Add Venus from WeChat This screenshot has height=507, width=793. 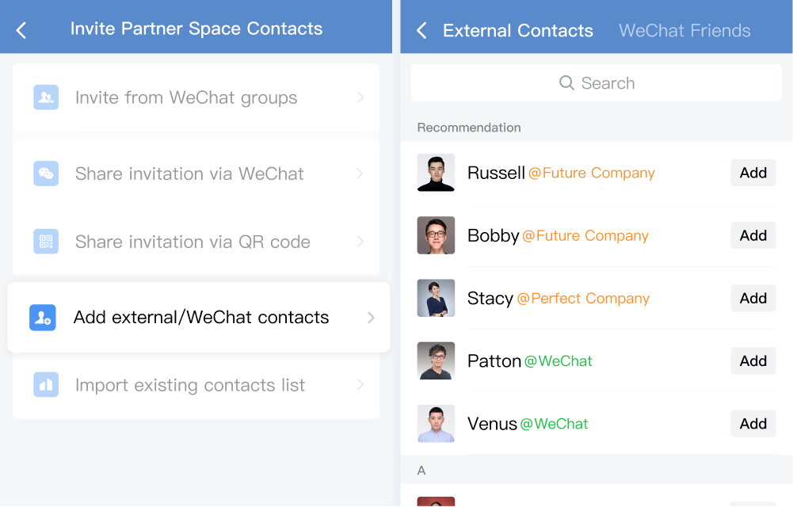coord(753,424)
